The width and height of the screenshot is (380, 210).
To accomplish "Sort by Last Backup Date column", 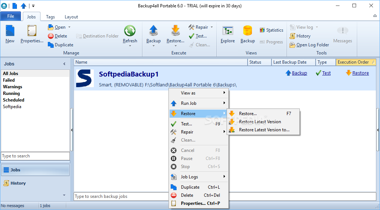I will pos(293,62).
